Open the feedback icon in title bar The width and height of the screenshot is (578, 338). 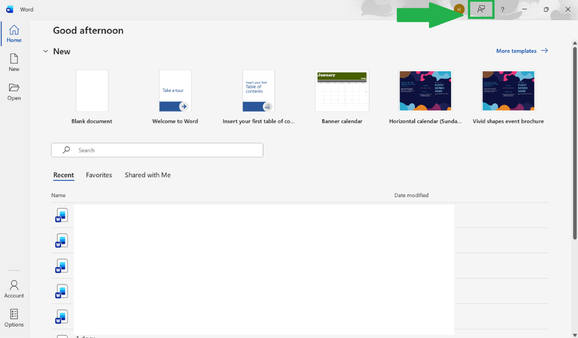tap(481, 9)
